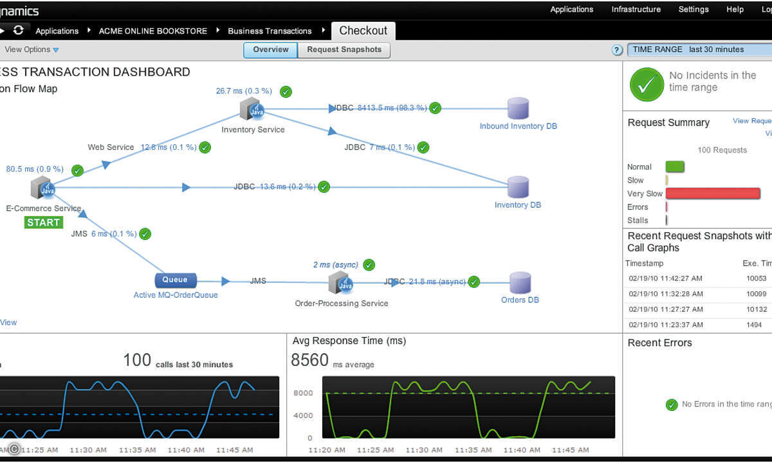Click the Inventory DB cylinder icon

point(518,187)
